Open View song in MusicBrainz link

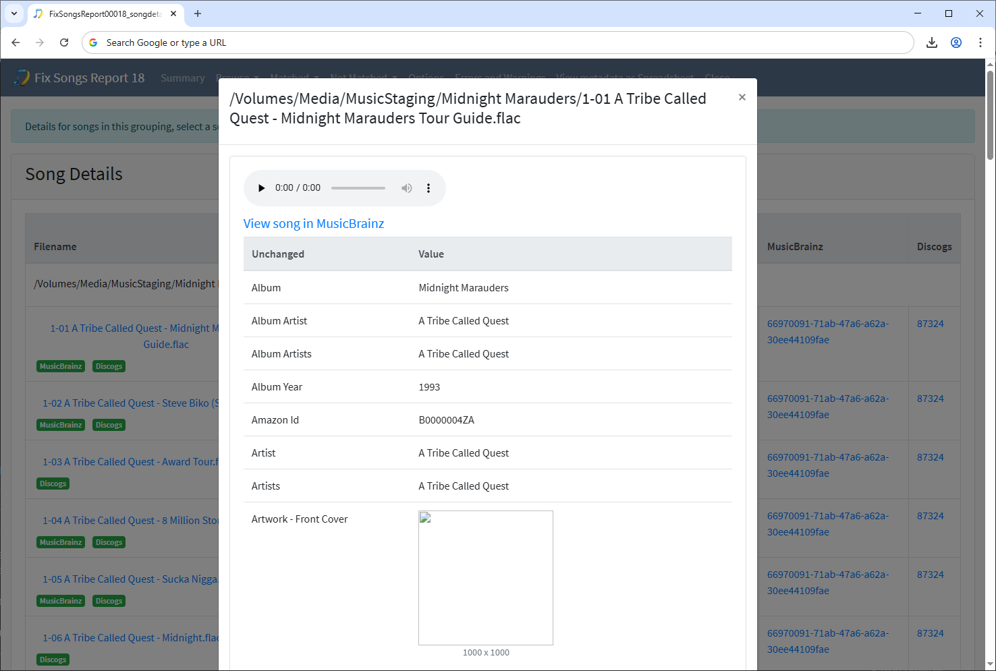[x=314, y=223]
